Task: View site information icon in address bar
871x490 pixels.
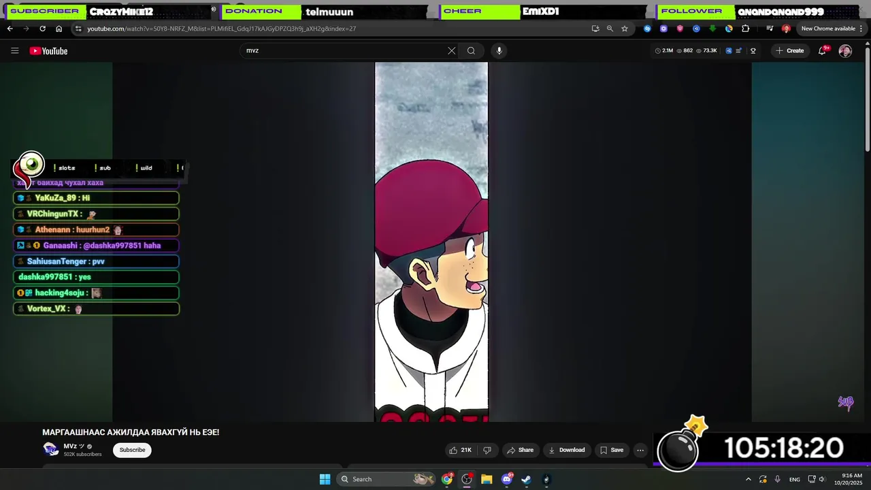Action: [x=78, y=29]
